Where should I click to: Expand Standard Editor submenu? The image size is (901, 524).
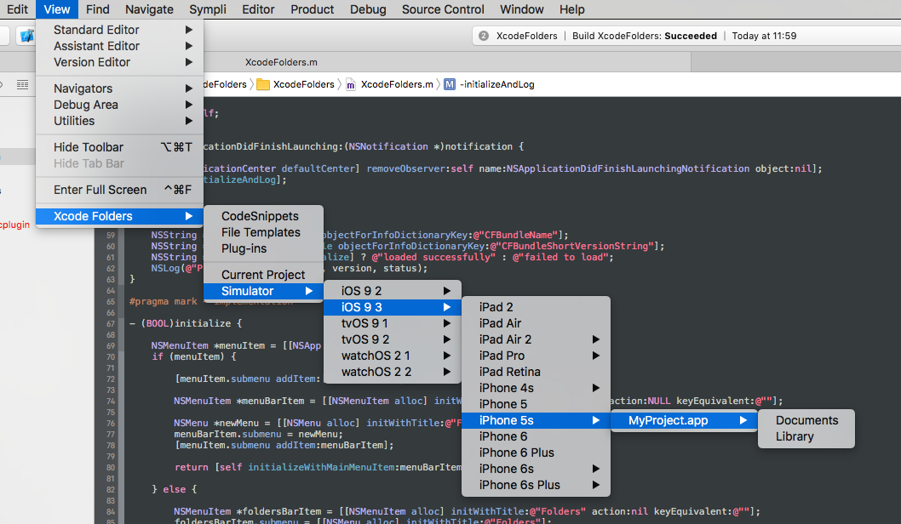coord(119,30)
